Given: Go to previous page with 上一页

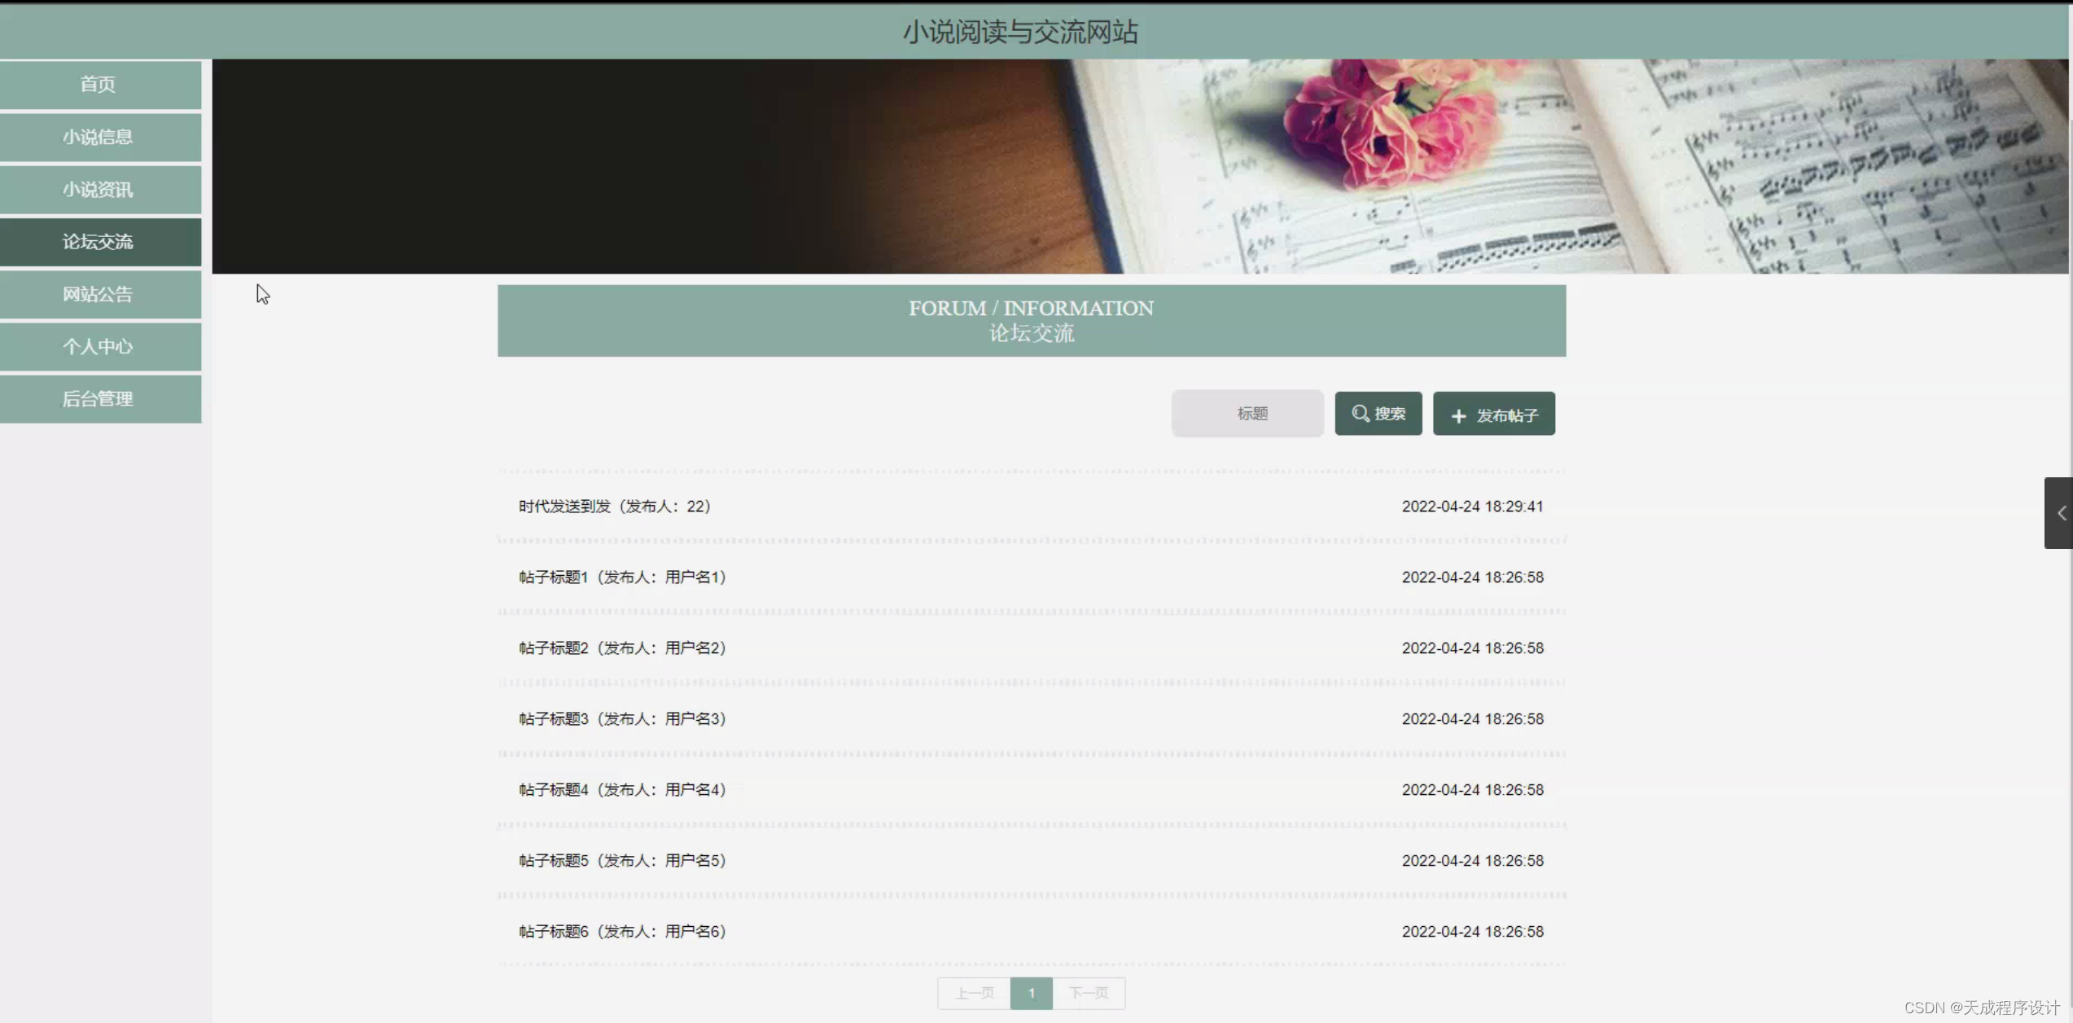Looking at the screenshot, I should [974, 994].
